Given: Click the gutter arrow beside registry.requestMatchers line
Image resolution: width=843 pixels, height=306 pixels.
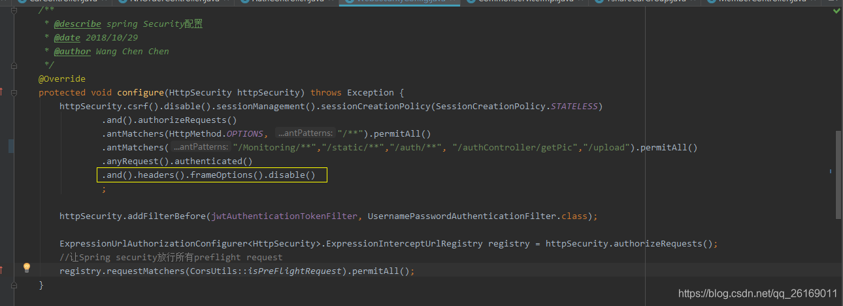Looking at the screenshot, I should [1, 271].
